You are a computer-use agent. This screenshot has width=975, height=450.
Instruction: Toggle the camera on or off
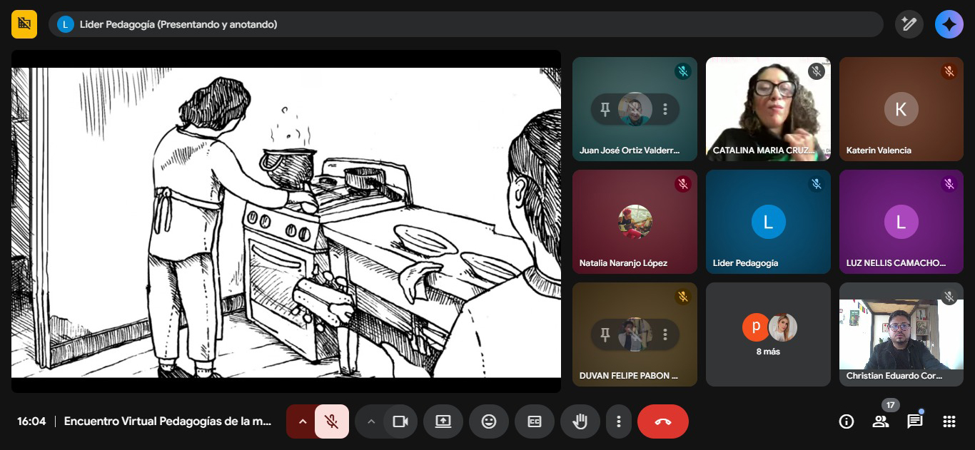pos(400,421)
